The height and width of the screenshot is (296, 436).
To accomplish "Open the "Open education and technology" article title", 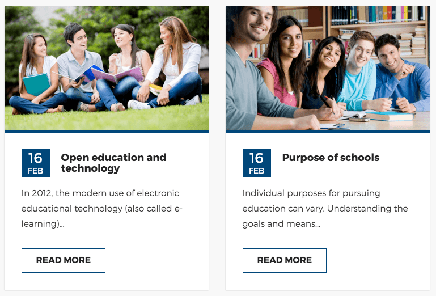I will coord(113,163).
